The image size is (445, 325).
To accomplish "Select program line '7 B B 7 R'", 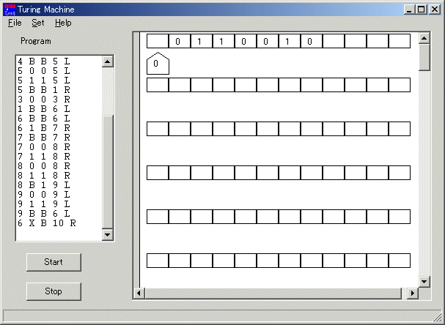I will 44,138.
